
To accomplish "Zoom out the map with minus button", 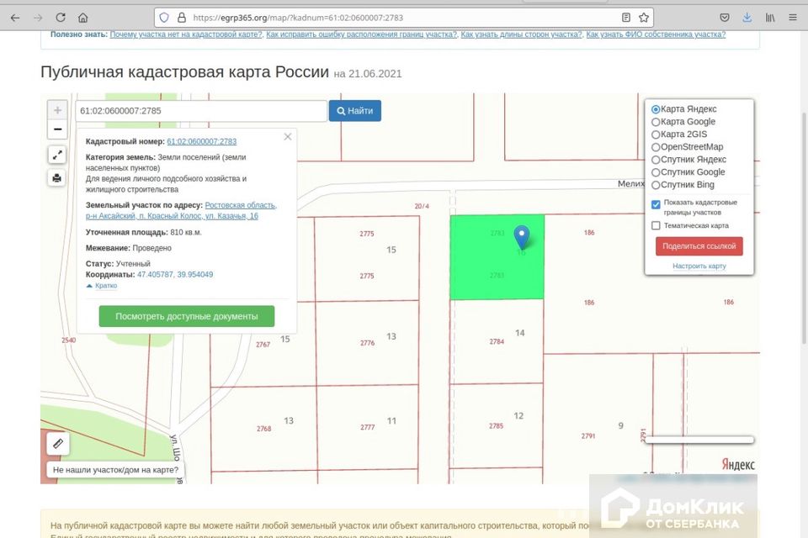I will tap(57, 129).
